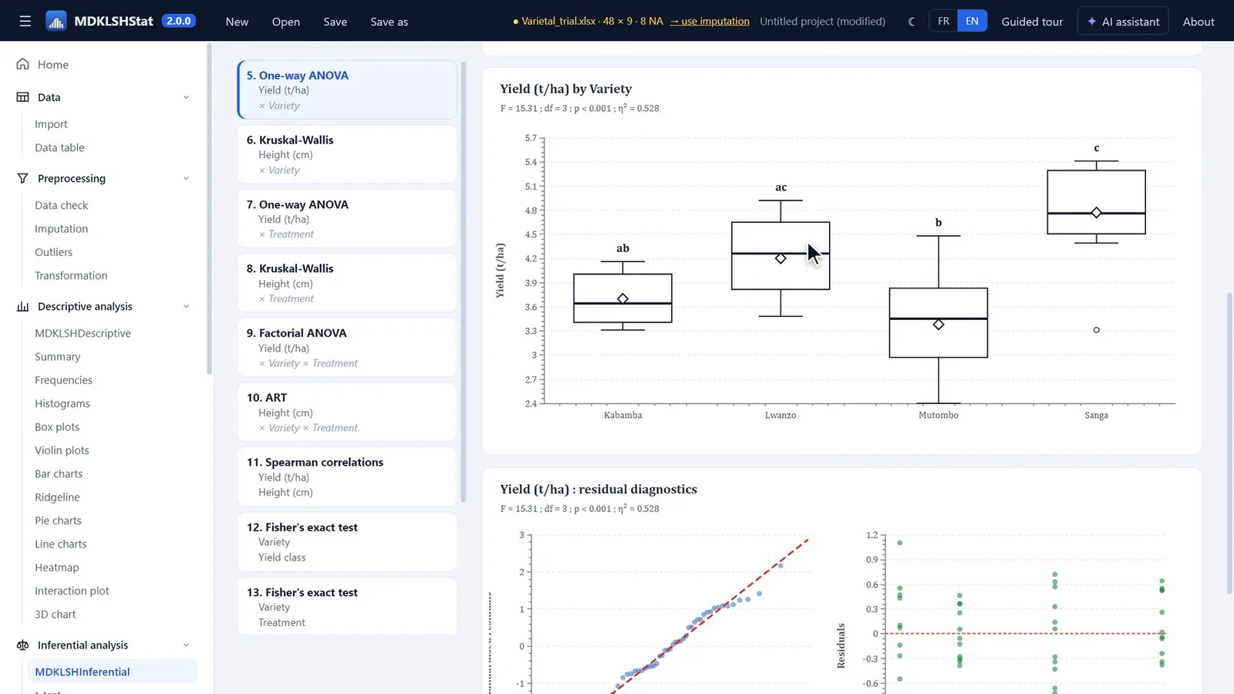The width and height of the screenshot is (1234, 694).
Task: Select MDKLSHInferential in the sidebar
Action: [113, 672]
